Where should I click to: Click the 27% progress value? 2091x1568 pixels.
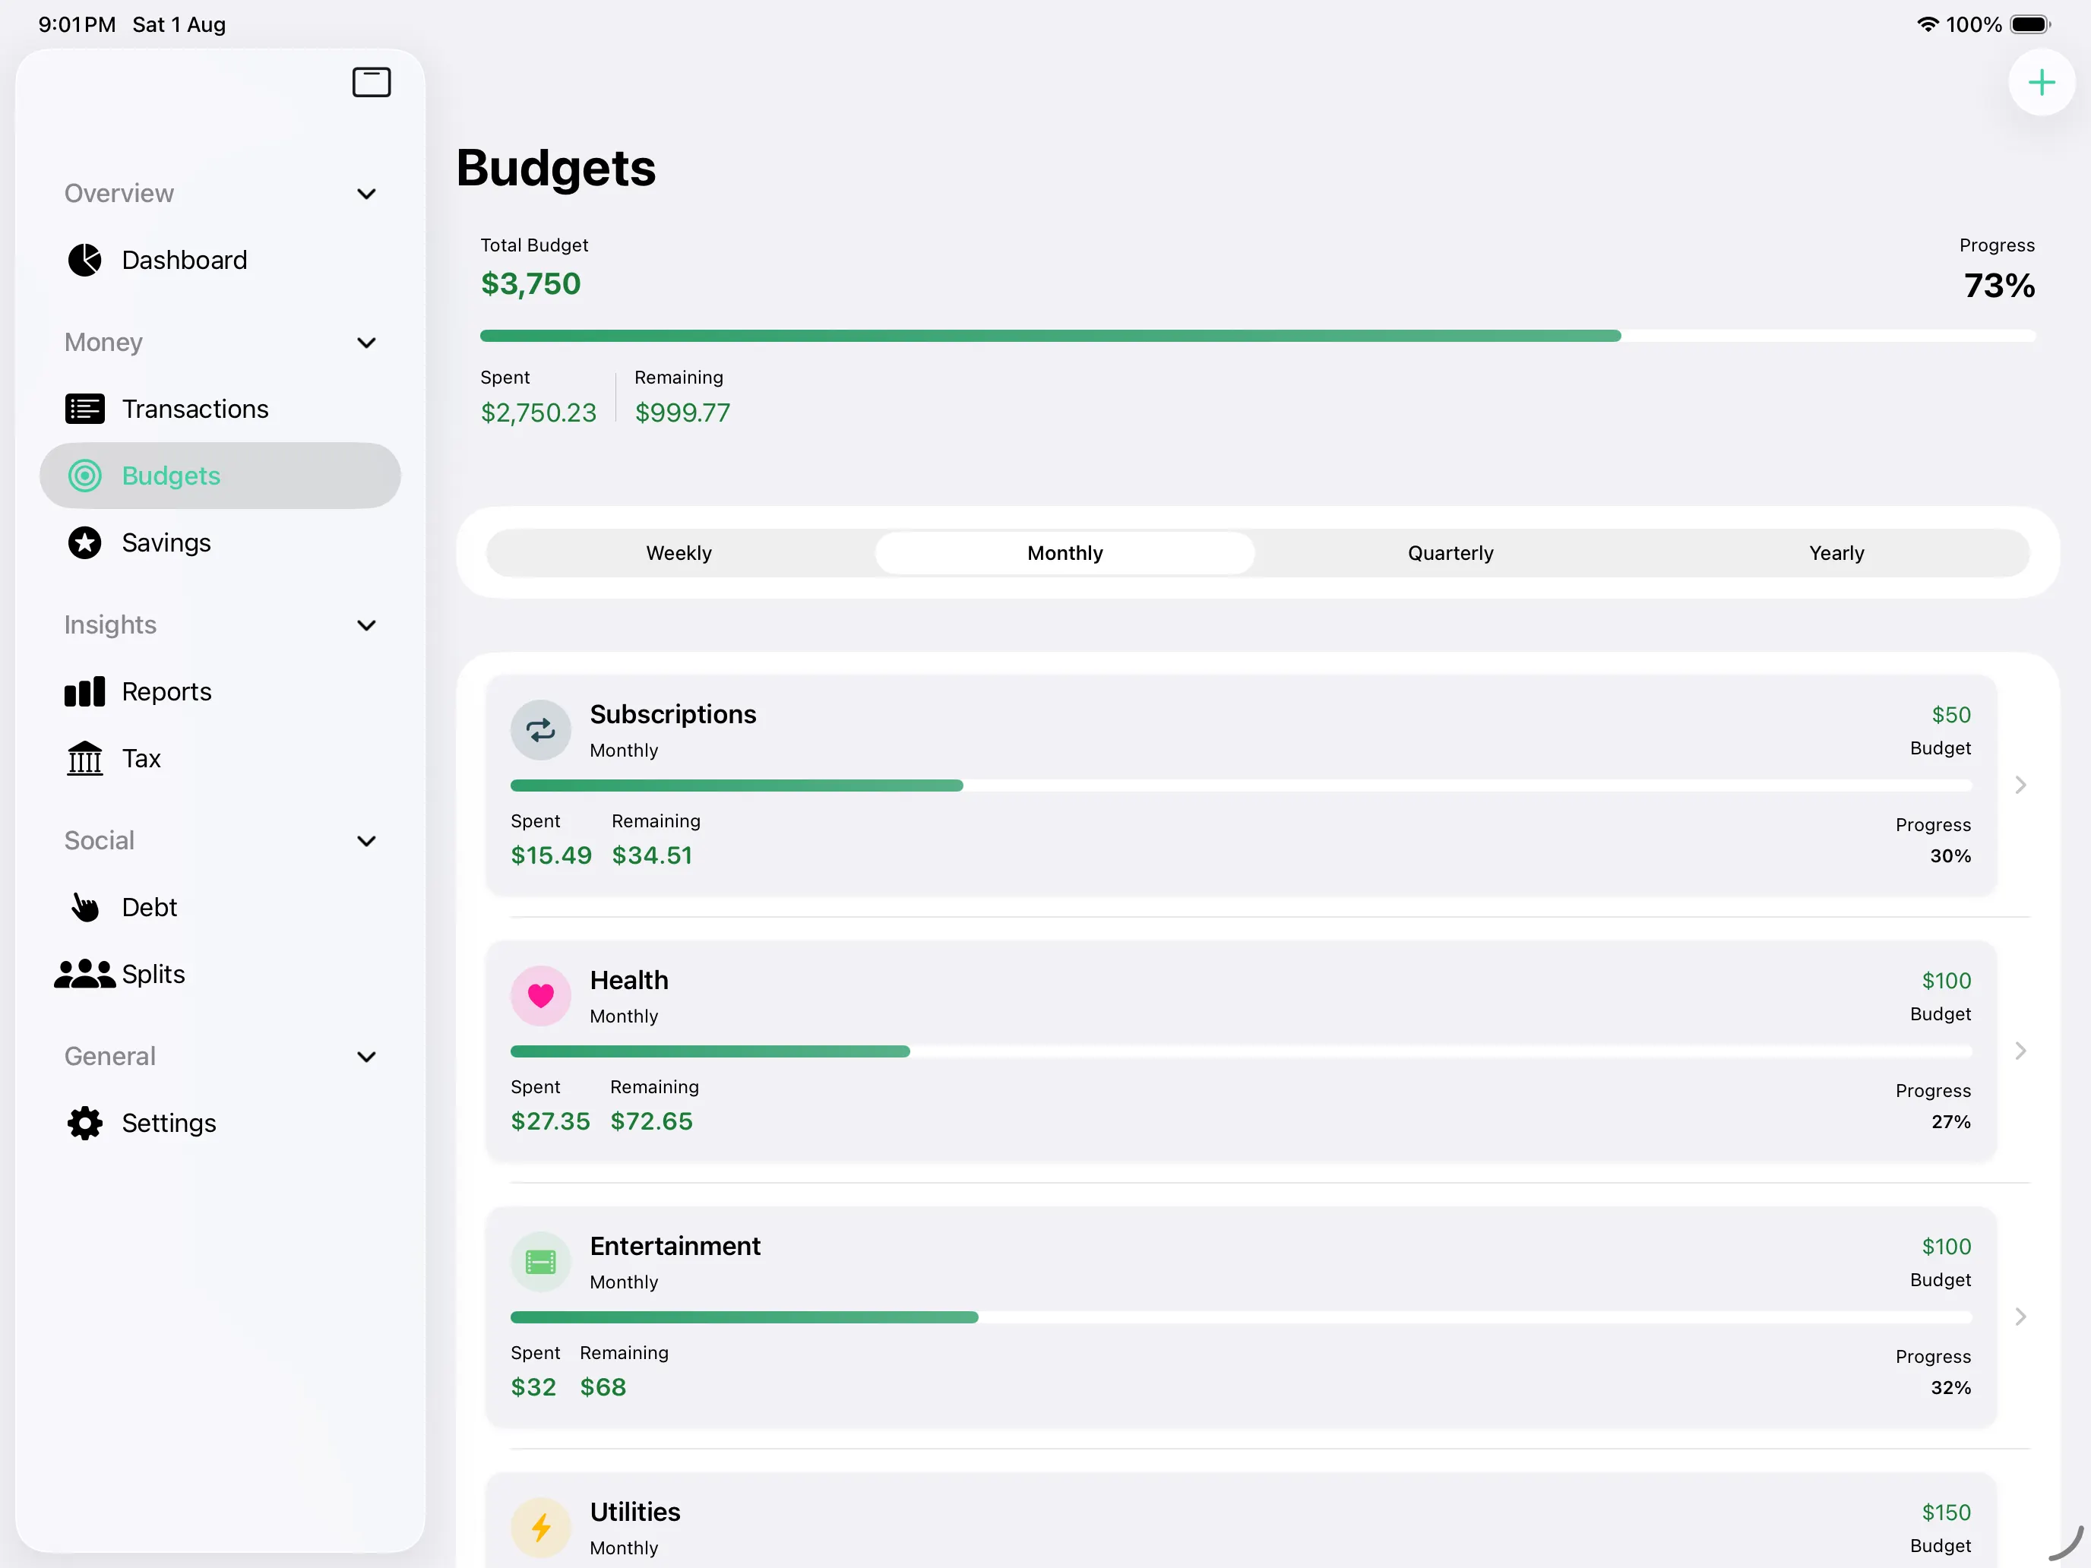1951,1122
